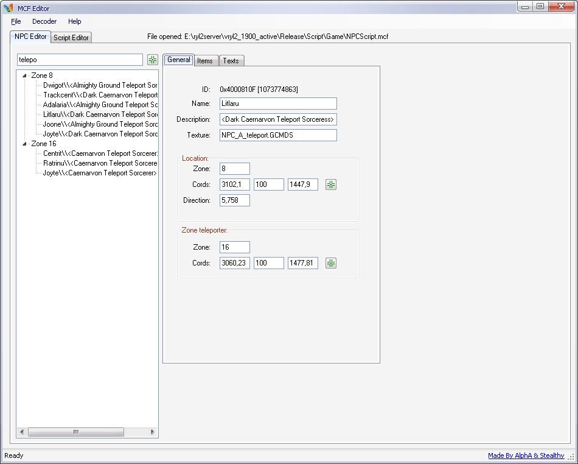Click the MCF Editor title bar icon
Screen dimensions: 578x464
point(9,8)
